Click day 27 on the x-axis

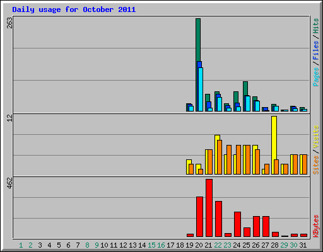pyautogui.click(x=265, y=245)
